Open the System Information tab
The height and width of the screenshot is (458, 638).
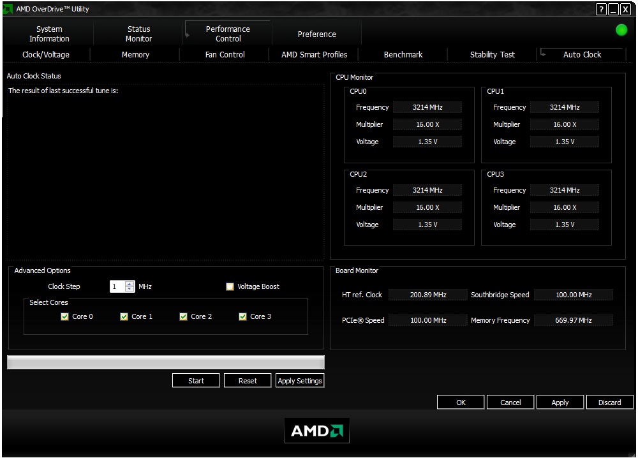(49, 34)
